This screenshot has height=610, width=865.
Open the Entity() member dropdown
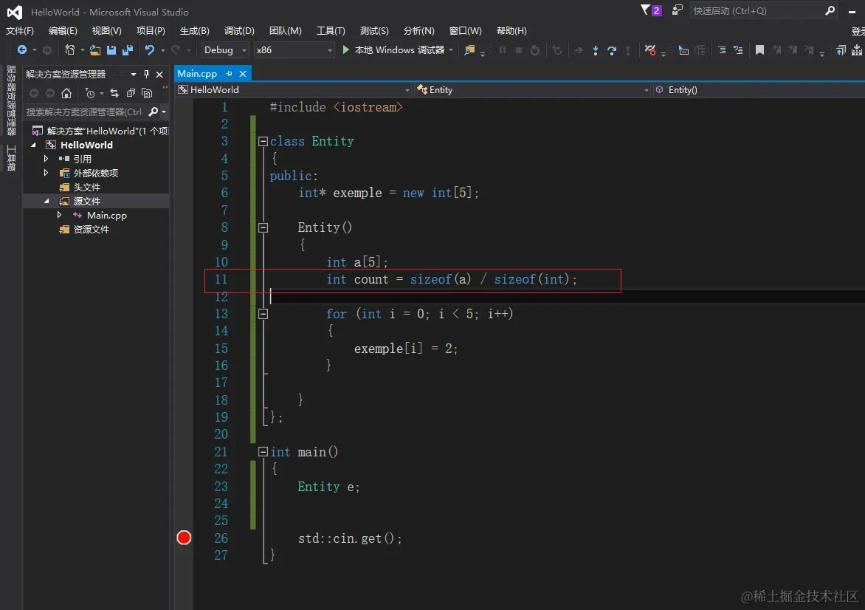tap(759, 90)
